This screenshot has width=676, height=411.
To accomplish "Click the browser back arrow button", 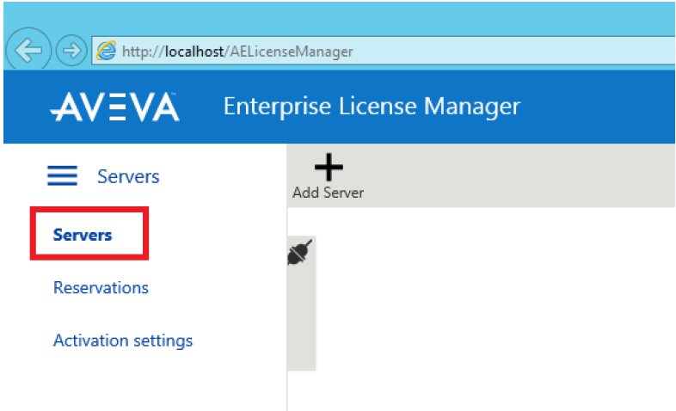I will click(x=28, y=51).
